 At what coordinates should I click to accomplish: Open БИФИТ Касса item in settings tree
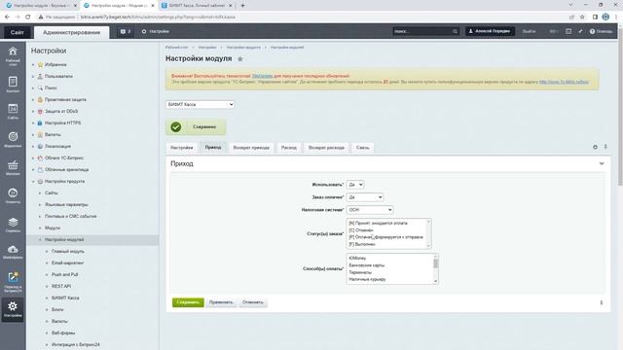(x=65, y=298)
